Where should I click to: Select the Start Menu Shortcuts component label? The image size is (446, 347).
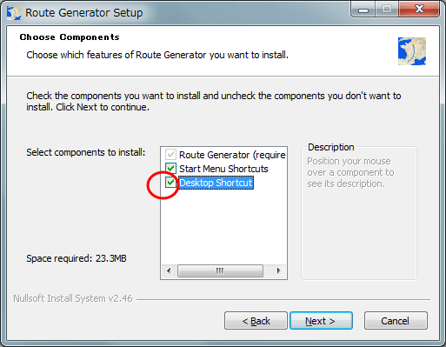[223, 169]
